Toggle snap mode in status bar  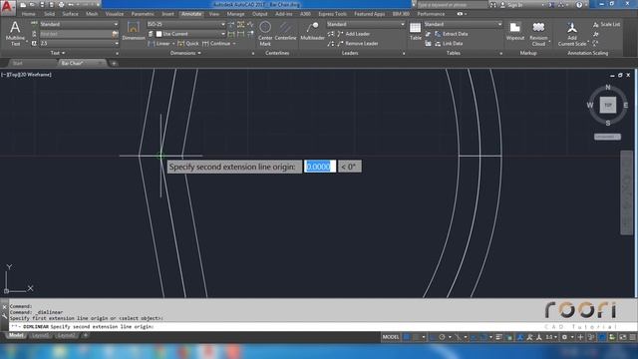click(x=416, y=337)
